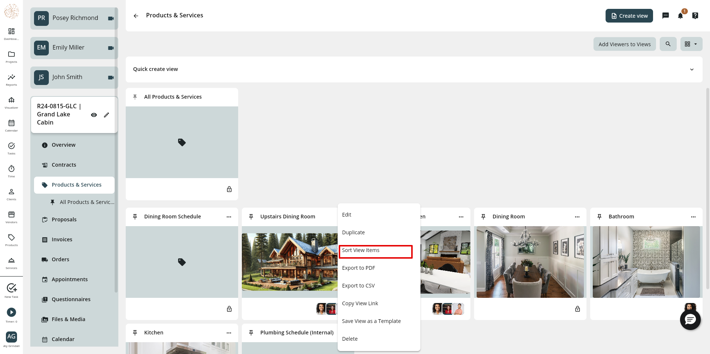Toggle lock on All Products & Services card
This screenshot has width=710, height=354.
coord(229,189)
